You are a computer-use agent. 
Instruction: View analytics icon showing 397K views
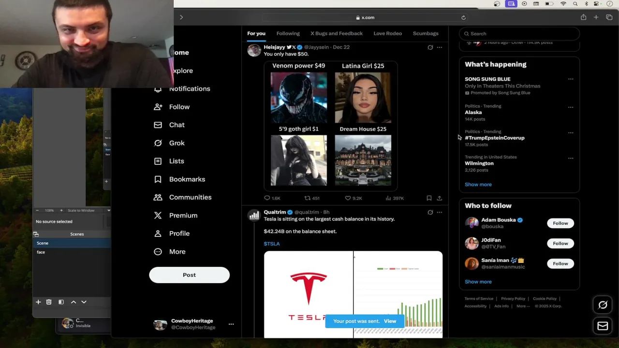click(388, 198)
